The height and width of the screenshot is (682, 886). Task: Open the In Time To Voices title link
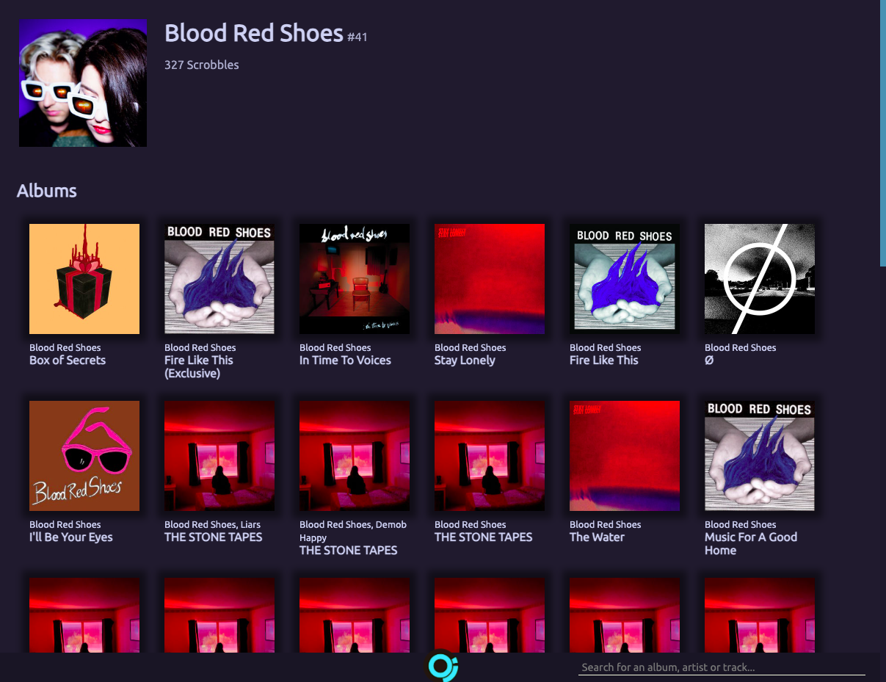tap(345, 360)
